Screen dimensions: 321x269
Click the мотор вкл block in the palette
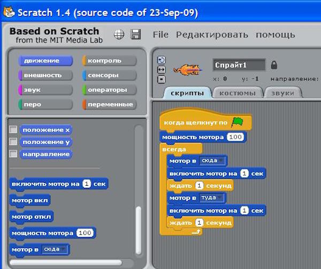click(30, 200)
